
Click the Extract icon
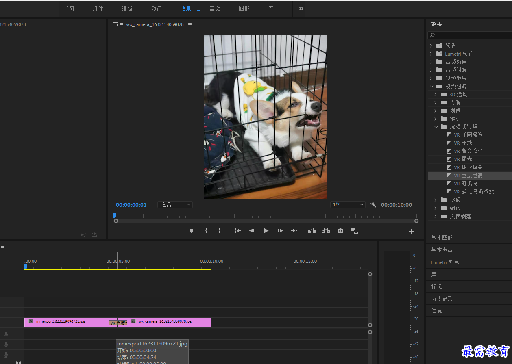[326, 231]
